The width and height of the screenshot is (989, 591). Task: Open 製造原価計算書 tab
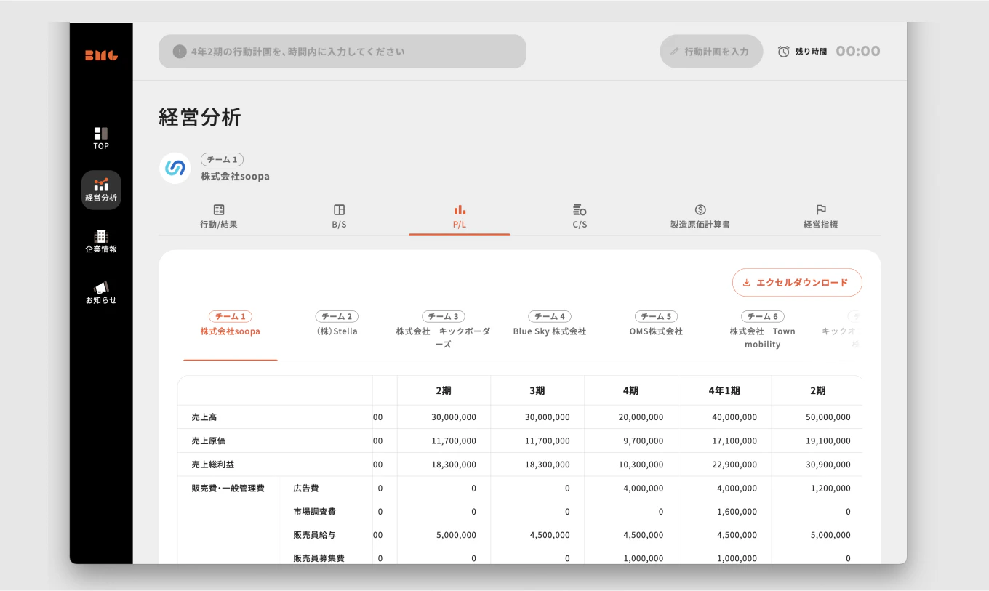point(700,217)
